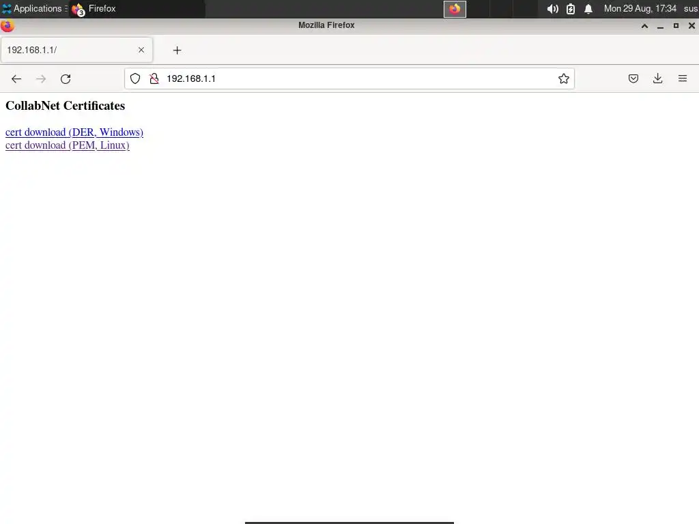Viewport: 699px width, 524px height.
Task: Open the Applications menu
Action: (34, 8)
